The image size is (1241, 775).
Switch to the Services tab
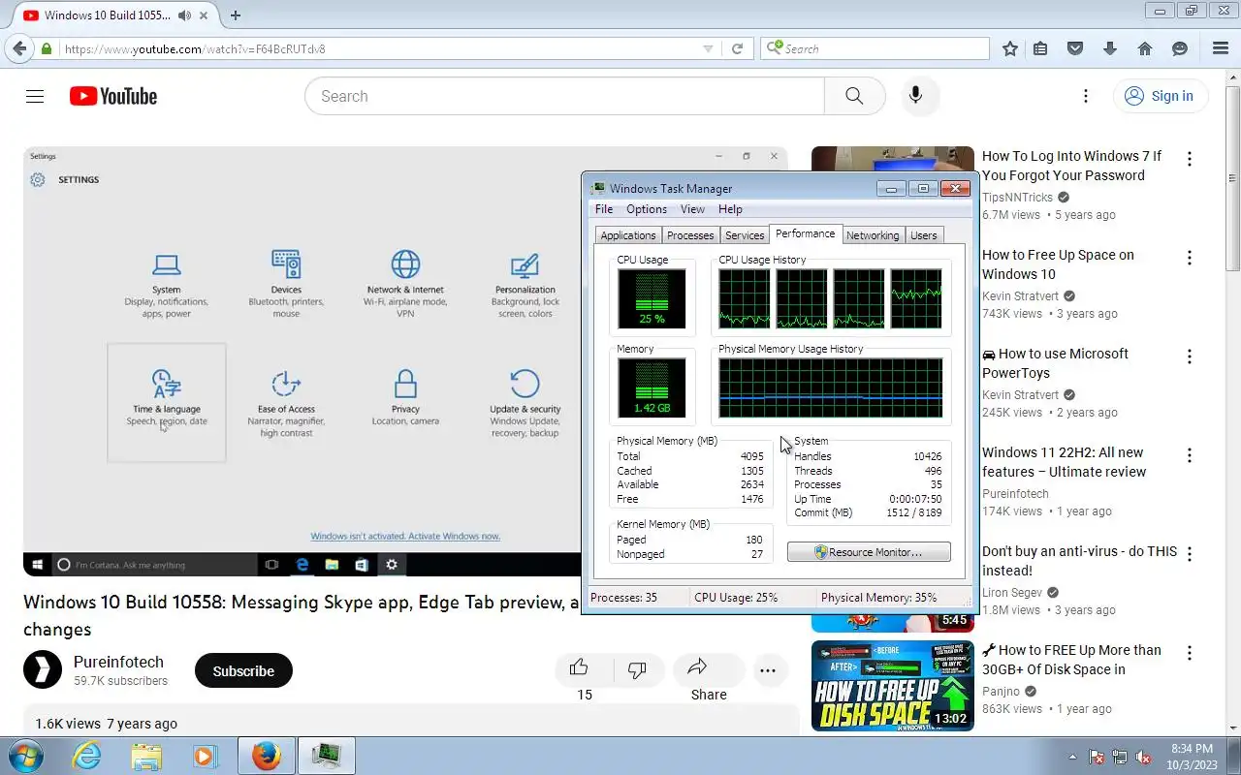(745, 235)
